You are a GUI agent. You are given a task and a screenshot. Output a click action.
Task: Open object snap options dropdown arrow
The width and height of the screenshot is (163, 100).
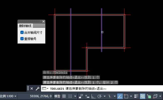[131, 96]
